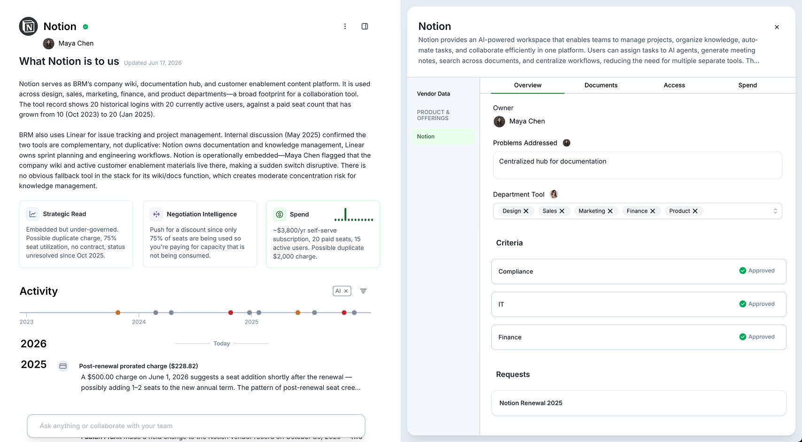Open the Activity filter icon

[x=363, y=291]
